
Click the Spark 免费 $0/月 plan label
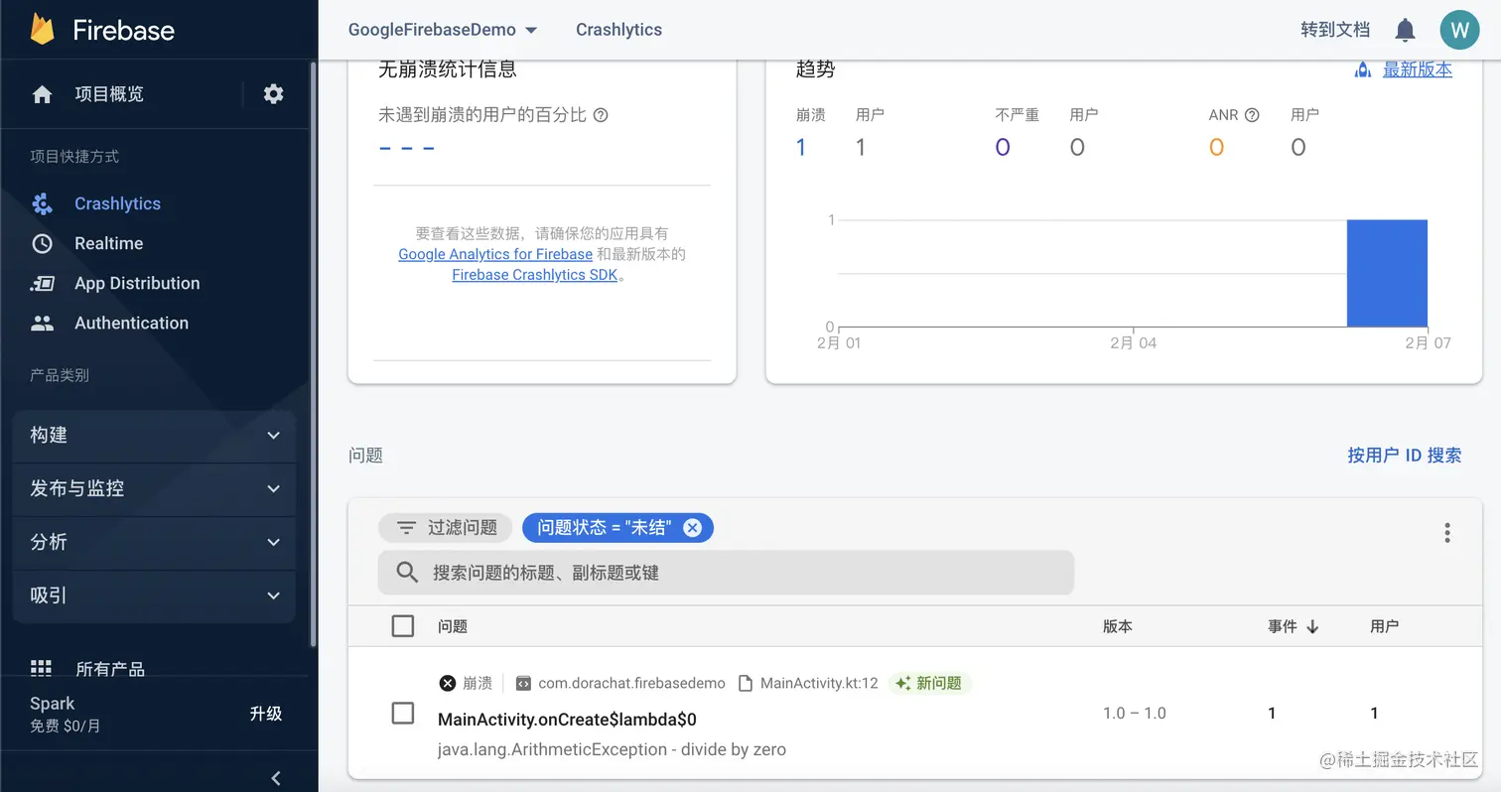tap(66, 714)
